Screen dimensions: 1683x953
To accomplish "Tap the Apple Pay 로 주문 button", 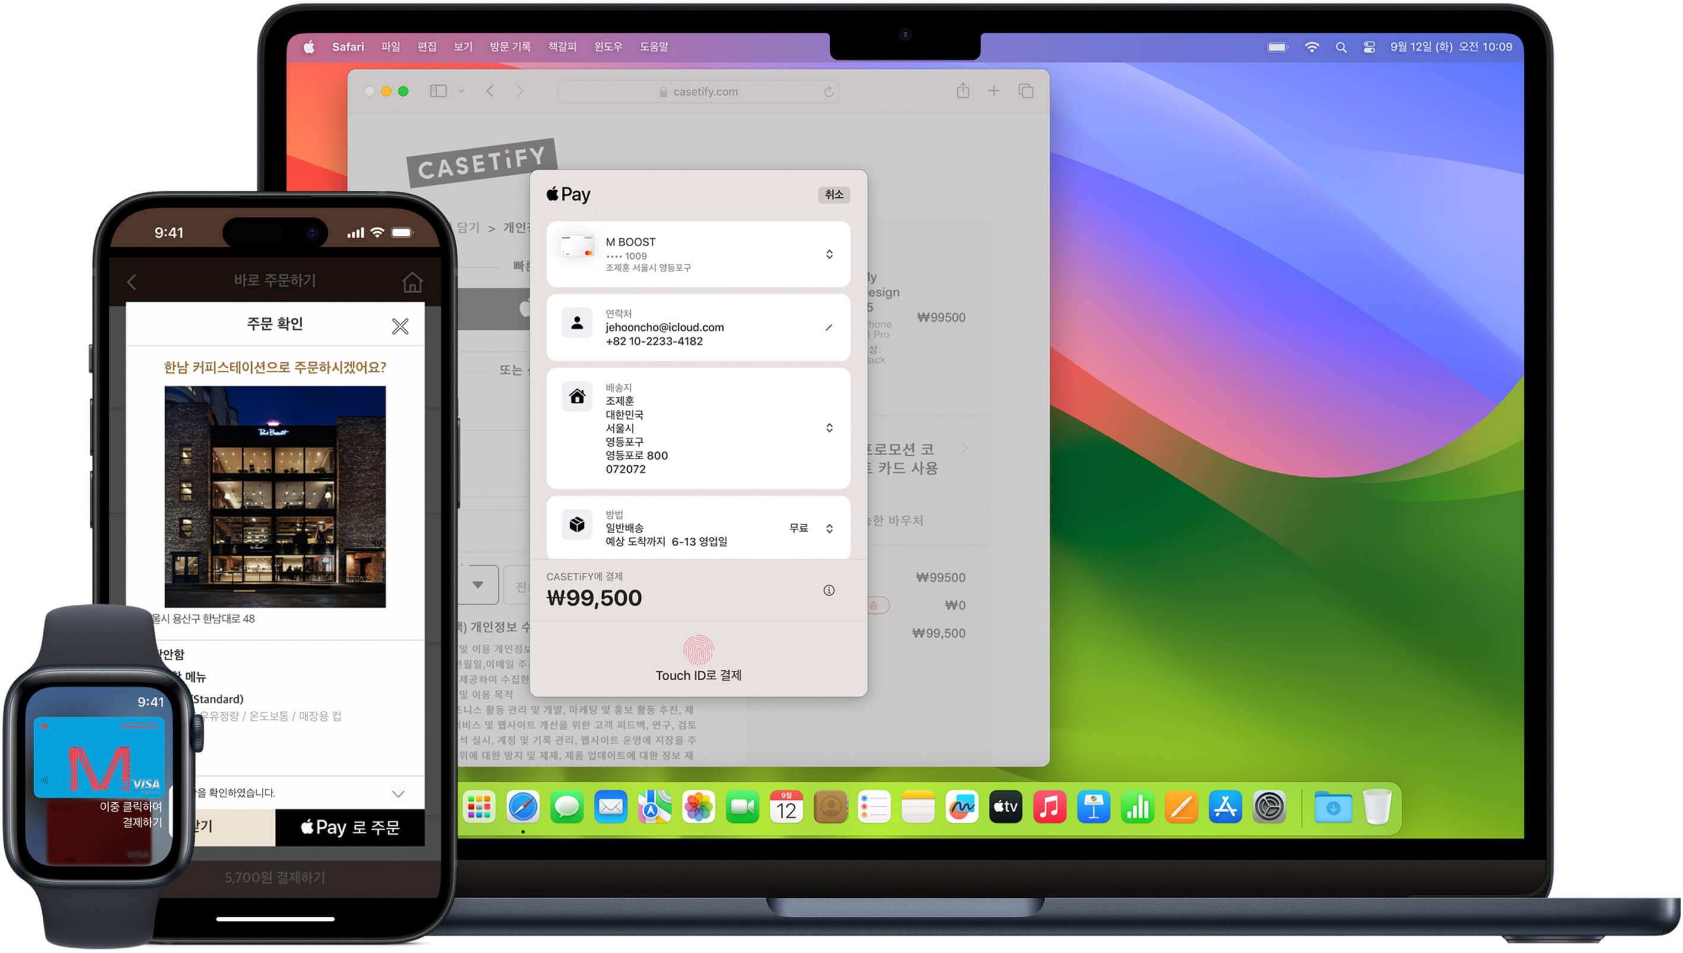I will (350, 827).
